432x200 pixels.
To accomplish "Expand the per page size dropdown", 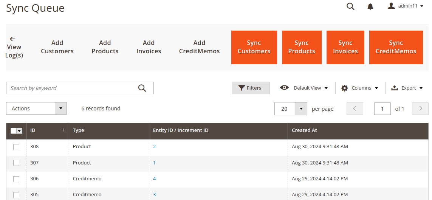I will [x=301, y=109].
